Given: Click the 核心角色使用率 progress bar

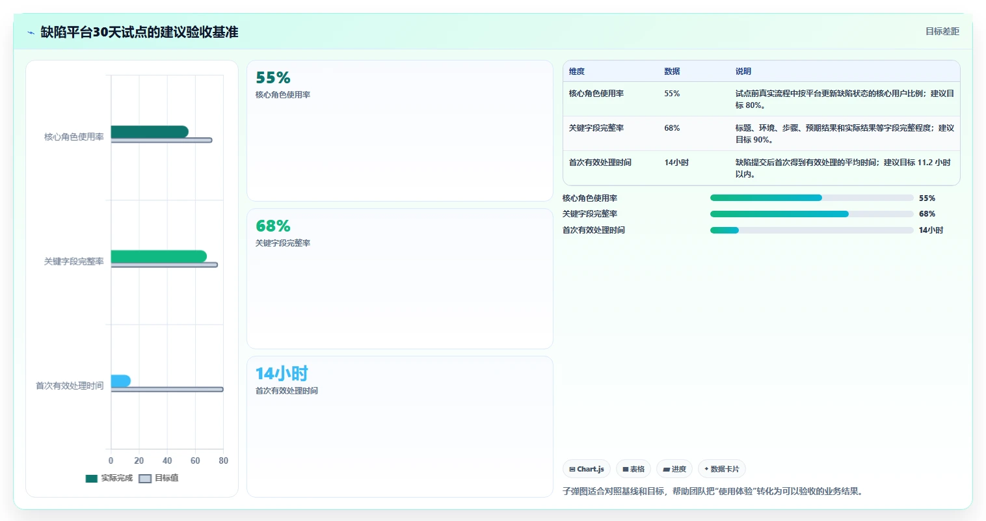Looking at the screenshot, I should 812,198.
